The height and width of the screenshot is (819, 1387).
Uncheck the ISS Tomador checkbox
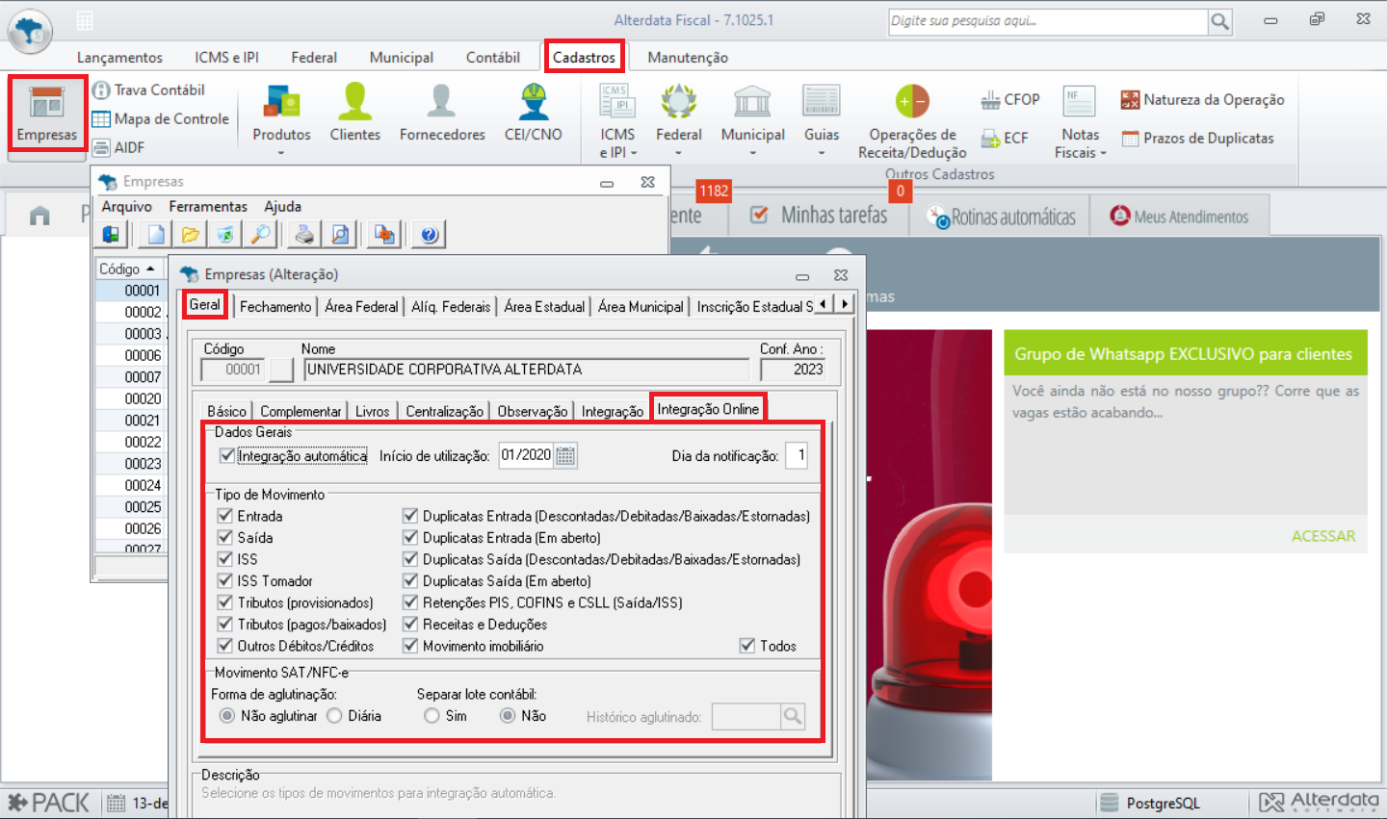coord(225,581)
